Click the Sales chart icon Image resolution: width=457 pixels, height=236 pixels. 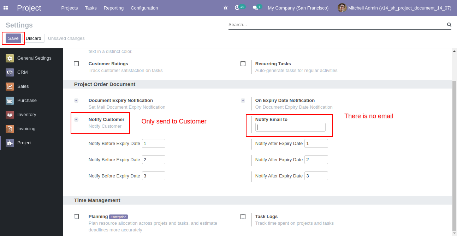[x=10, y=86]
